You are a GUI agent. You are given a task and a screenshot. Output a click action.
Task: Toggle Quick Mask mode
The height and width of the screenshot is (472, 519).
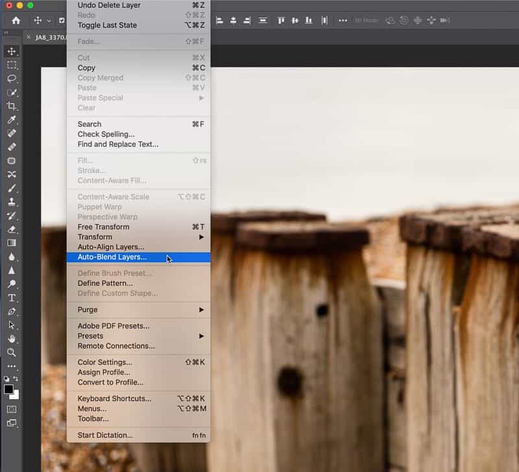pyautogui.click(x=12, y=410)
